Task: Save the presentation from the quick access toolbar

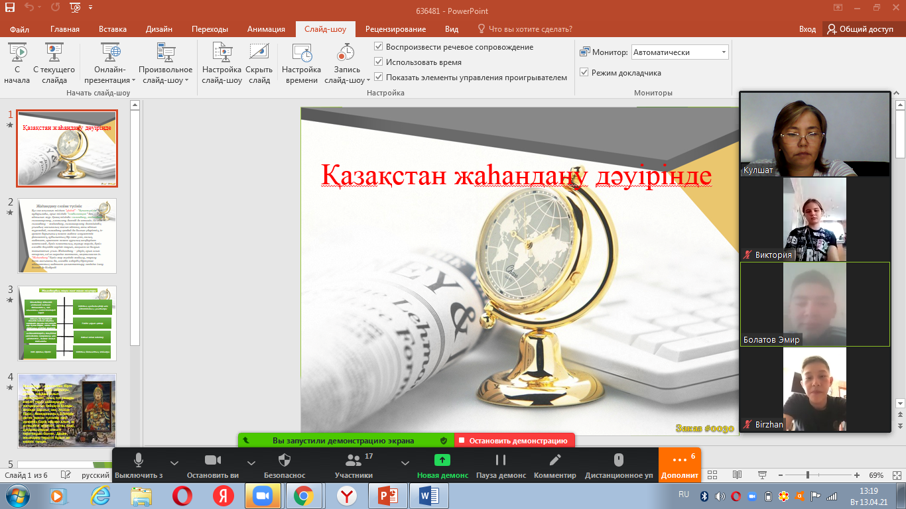Action: (10, 9)
